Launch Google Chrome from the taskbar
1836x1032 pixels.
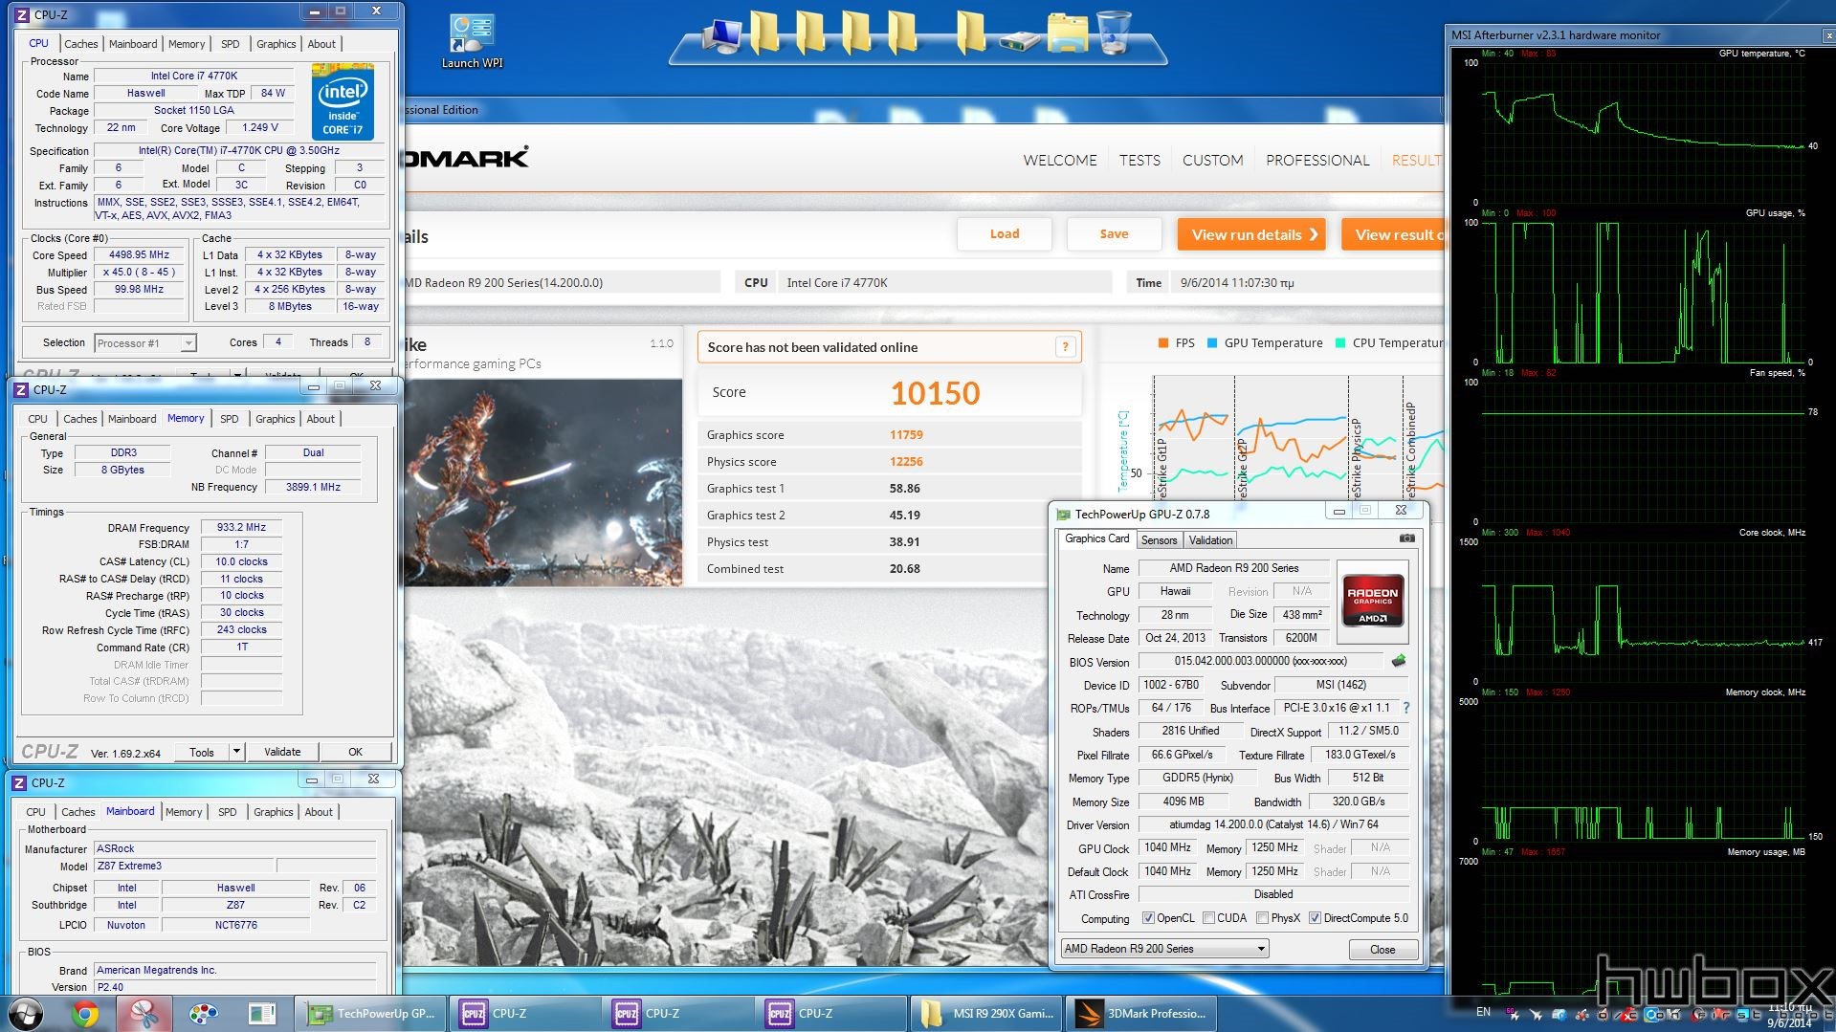click(x=85, y=1014)
